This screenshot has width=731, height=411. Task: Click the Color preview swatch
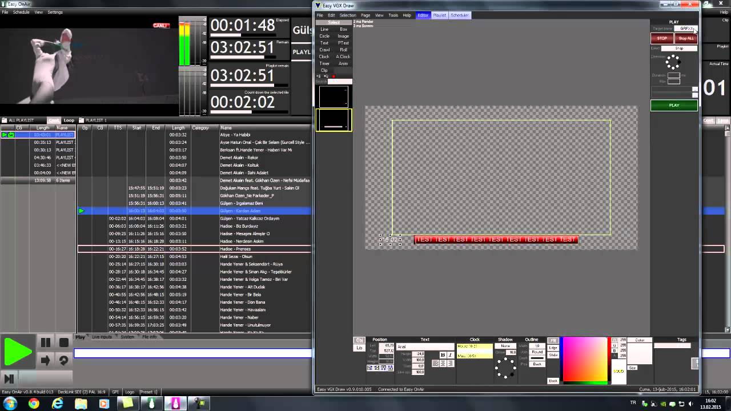(640, 353)
